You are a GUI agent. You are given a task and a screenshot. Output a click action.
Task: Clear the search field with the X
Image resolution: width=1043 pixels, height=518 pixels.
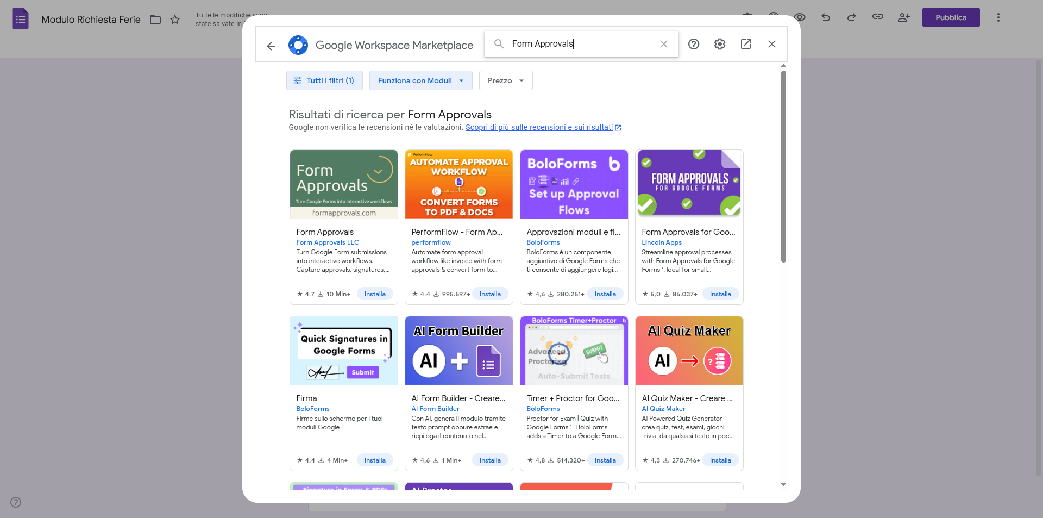point(663,44)
